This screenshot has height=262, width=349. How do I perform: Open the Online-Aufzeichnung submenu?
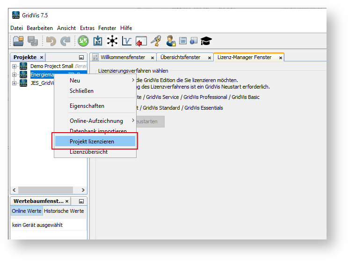(x=95, y=121)
